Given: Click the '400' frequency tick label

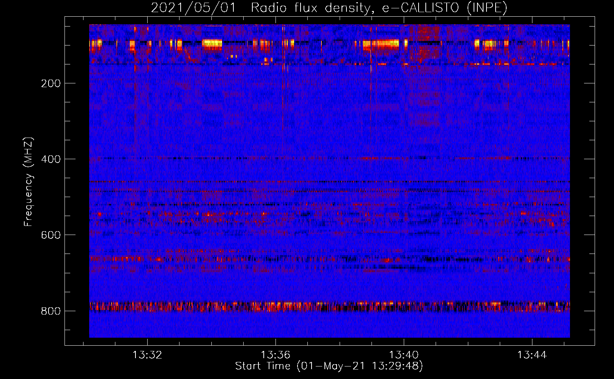Looking at the screenshot, I should point(51,159).
